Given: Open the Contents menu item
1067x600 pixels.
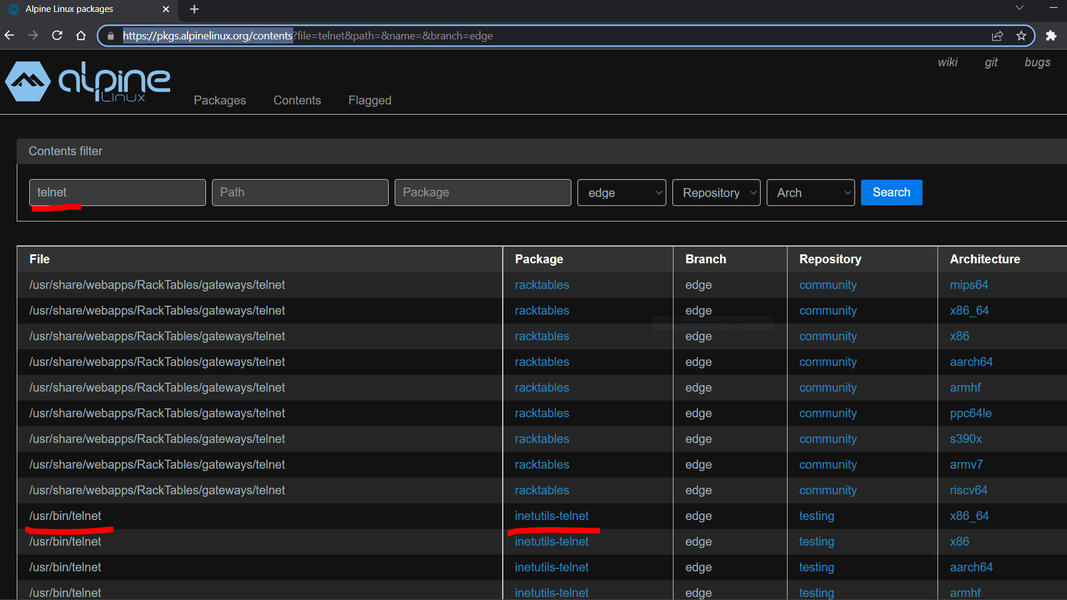Looking at the screenshot, I should 297,100.
